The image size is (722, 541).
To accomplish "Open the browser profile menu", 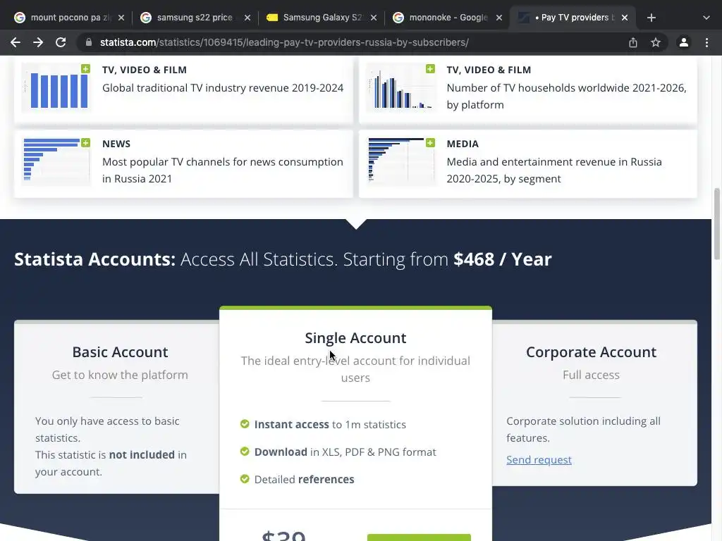I will (684, 42).
